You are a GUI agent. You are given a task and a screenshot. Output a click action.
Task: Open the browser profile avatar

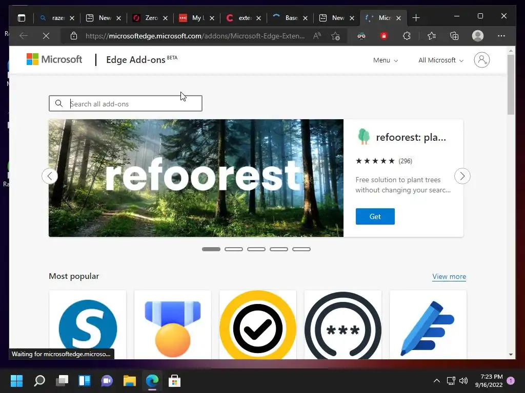point(478,36)
